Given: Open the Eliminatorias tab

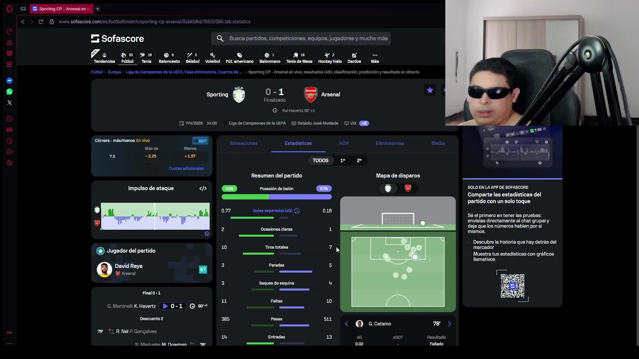Looking at the screenshot, I should pos(390,143).
